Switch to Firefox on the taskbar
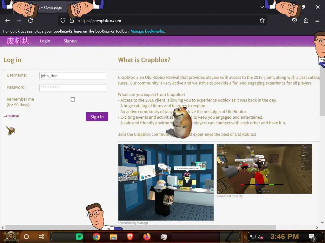This screenshot has width=325, height=243. [147, 237]
